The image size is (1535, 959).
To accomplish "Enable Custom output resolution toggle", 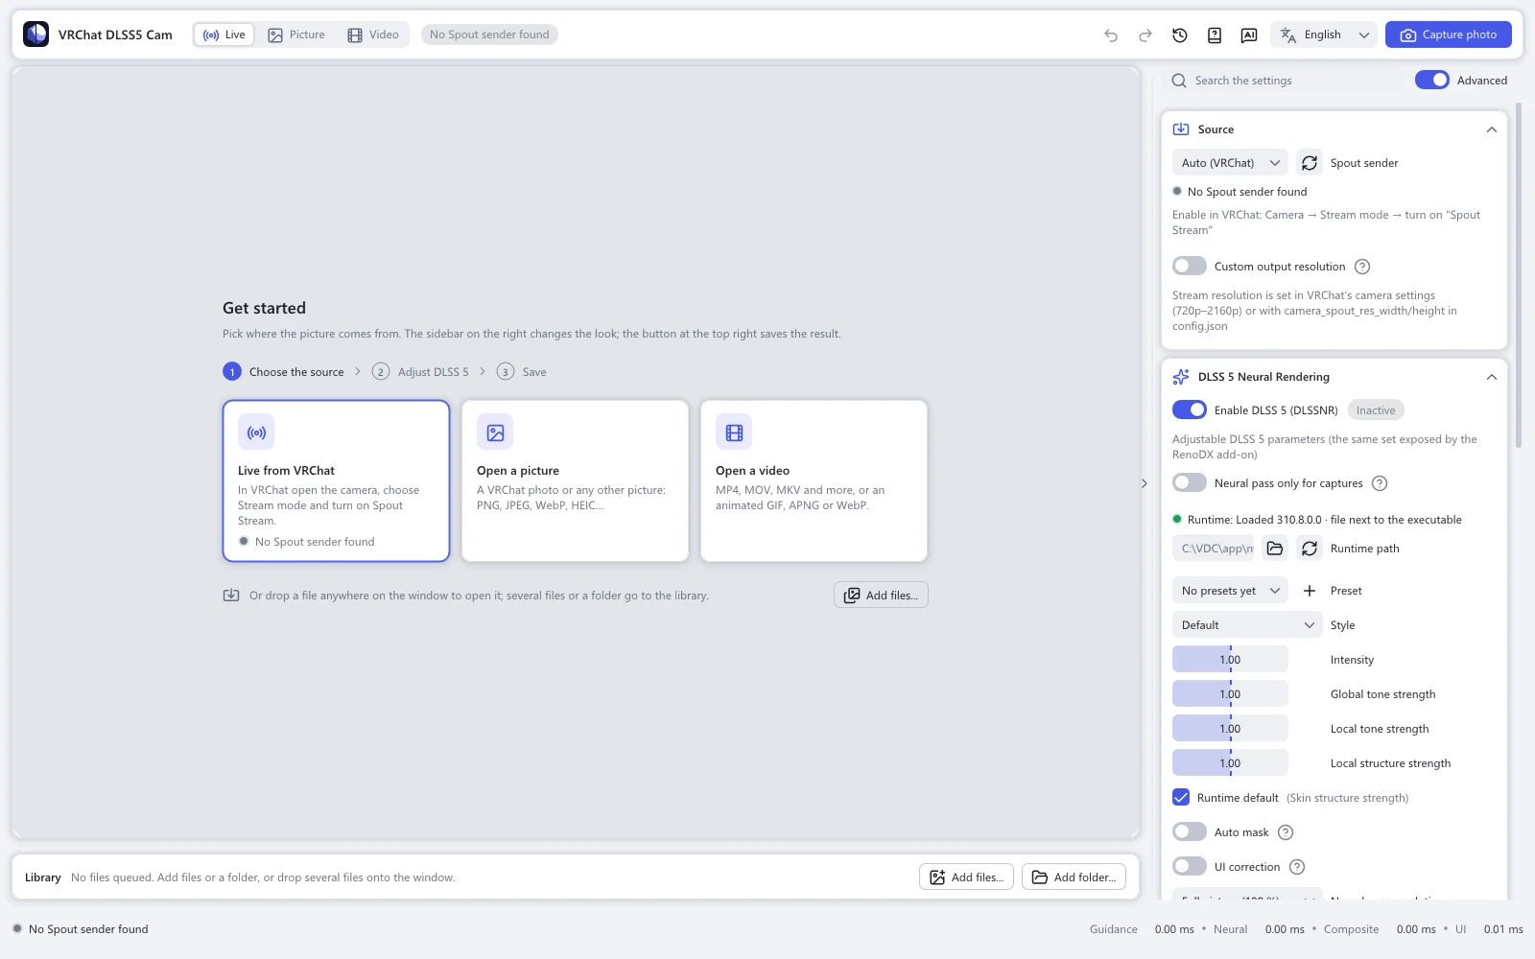I will (x=1190, y=267).
